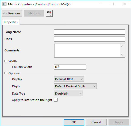The image size is (131, 126).
Task: Focus the Comments text box
Action: click(x=87, y=50)
